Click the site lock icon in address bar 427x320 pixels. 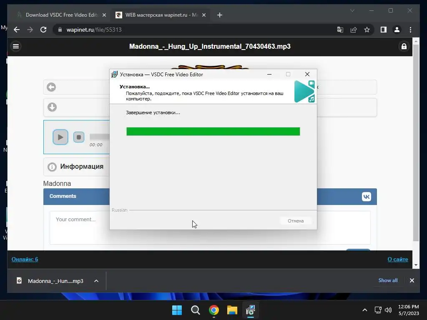pyautogui.click(x=60, y=30)
